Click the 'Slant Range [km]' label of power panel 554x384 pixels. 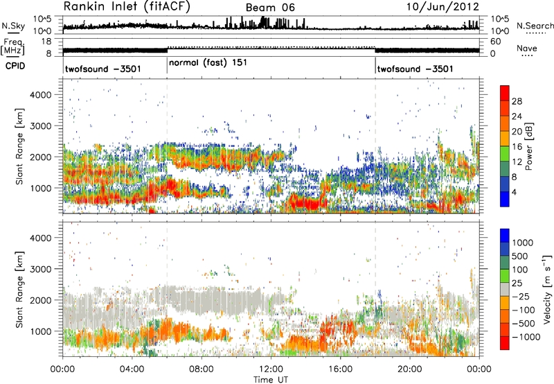(19, 146)
